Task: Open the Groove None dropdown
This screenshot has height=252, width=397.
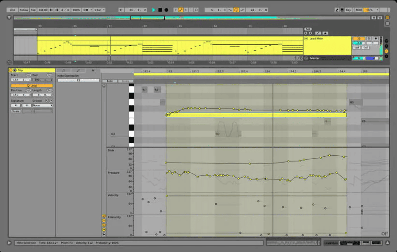Action: [x=42, y=105]
